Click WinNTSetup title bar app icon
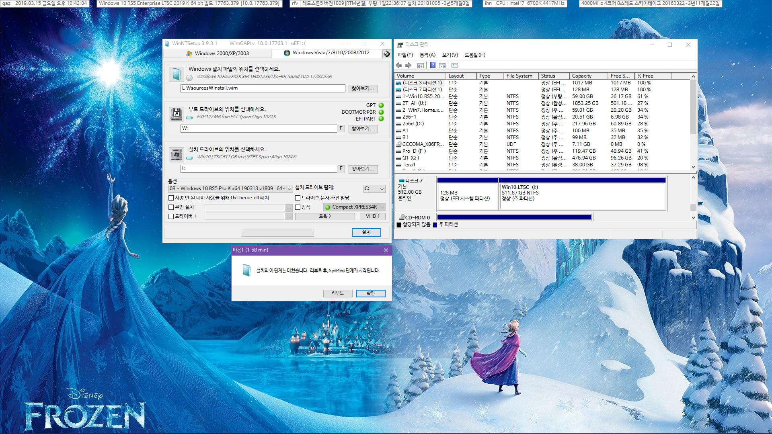Image resolution: width=772 pixels, height=434 pixels. click(x=167, y=43)
